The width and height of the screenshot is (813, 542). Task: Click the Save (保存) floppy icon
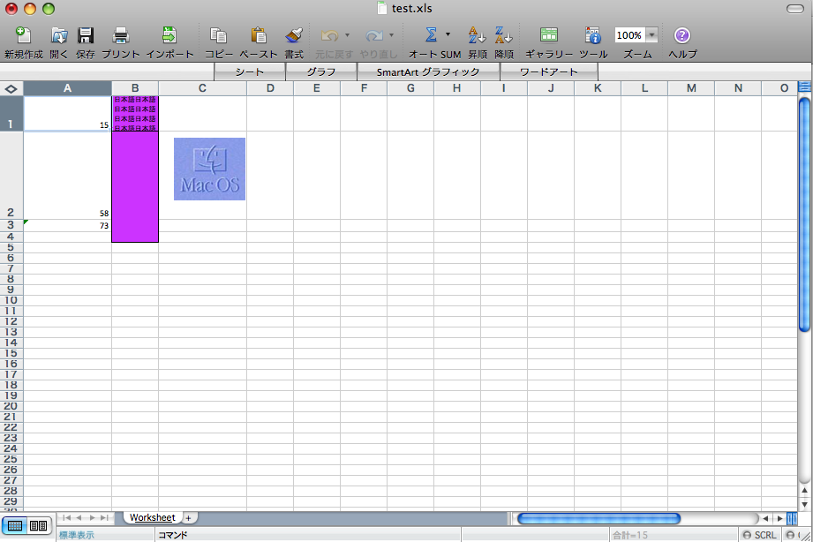(86, 36)
